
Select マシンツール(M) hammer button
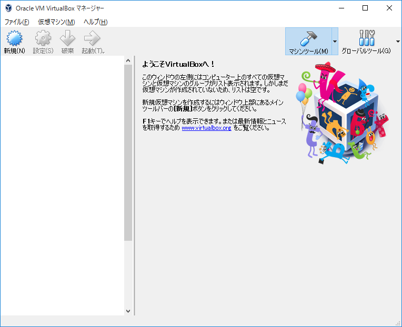(308, 42)
